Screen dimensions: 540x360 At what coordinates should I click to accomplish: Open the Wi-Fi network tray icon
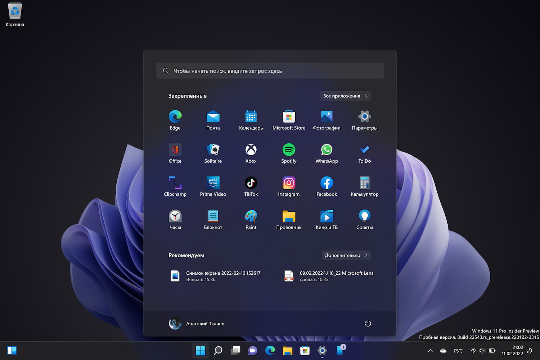[473, 351]
